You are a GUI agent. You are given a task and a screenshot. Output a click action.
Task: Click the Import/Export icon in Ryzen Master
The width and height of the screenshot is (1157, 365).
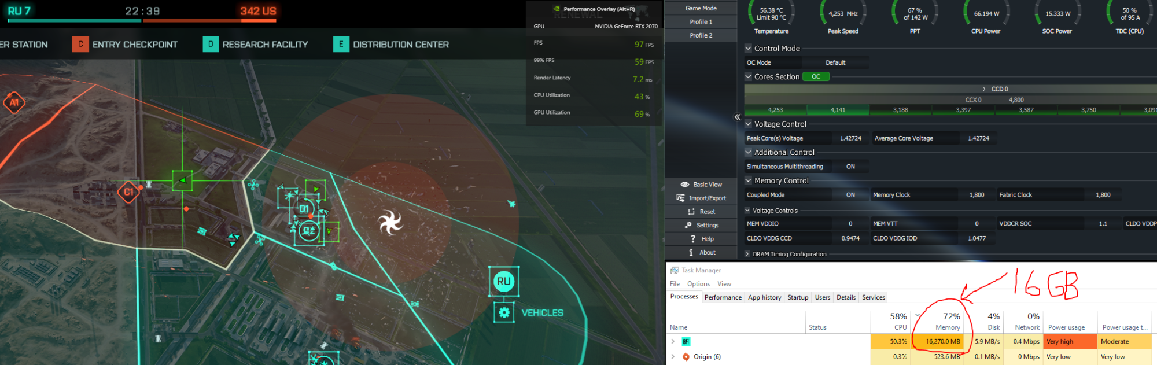[680, 198]
